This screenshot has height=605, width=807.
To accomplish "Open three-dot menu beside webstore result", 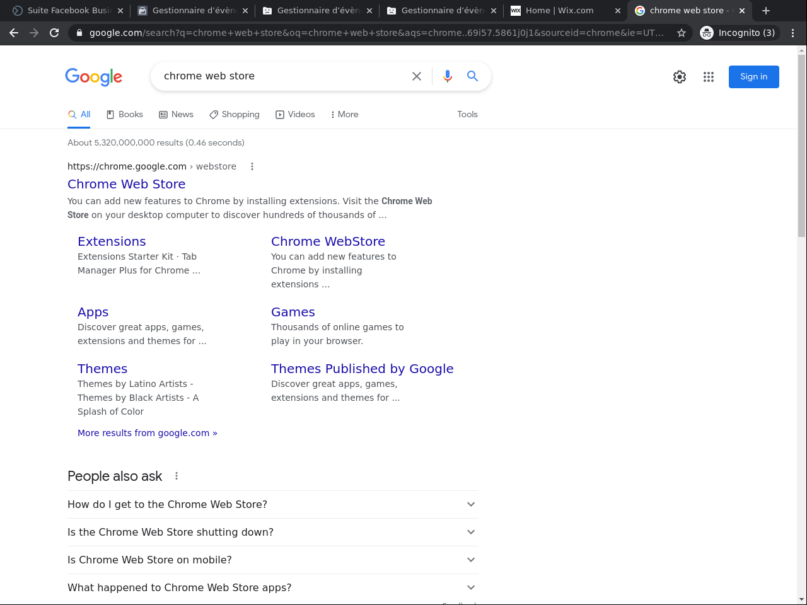I will point(252,166).
